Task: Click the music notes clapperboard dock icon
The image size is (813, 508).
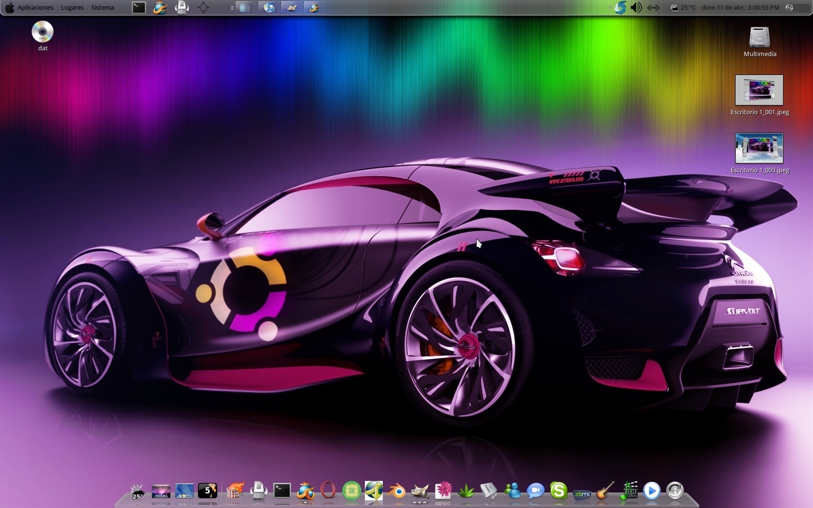Action: click(x=629, y=491)
